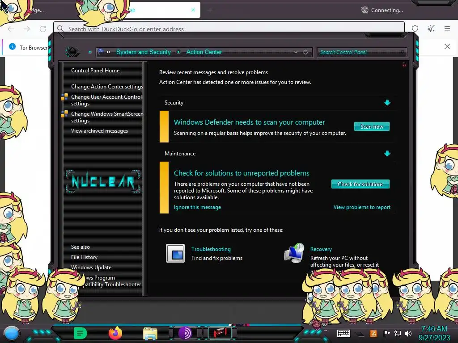The width and height of the screenshot is (458, 343).
Task: Click Action Center breadcrumb
Action: click(204, 52)
